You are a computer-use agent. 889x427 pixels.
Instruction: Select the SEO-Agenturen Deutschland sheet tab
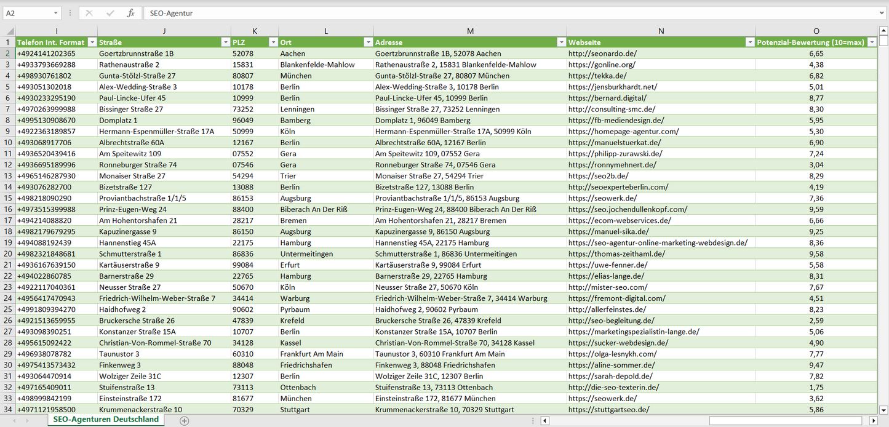point(106,420)
